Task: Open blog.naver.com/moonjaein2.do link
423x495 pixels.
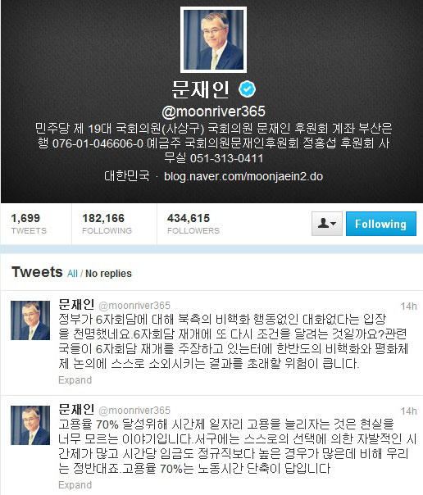Action: coord(243,176)
